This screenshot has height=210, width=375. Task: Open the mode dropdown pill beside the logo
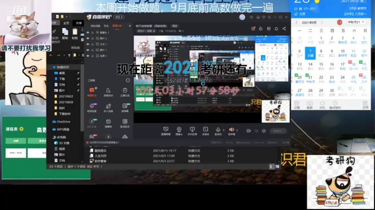(x=119, y=17)
